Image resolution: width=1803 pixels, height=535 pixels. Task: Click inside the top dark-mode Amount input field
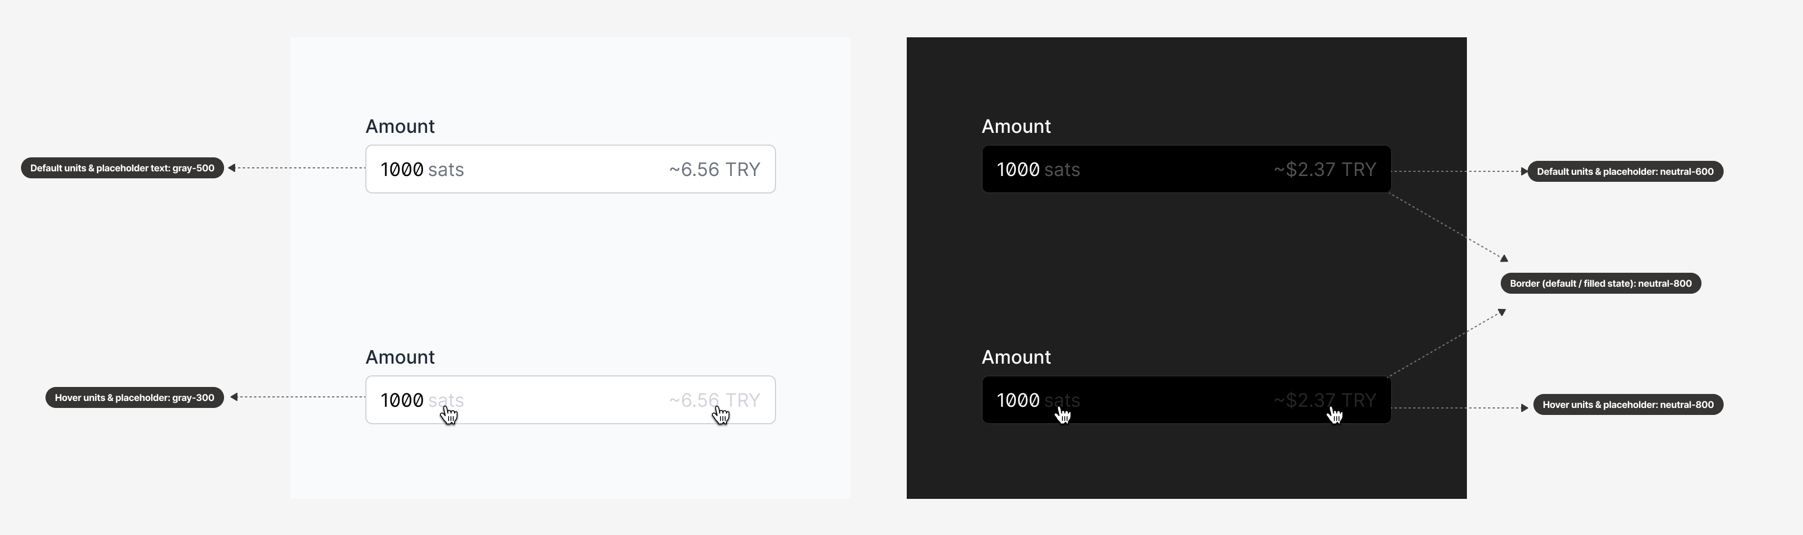1186,168
